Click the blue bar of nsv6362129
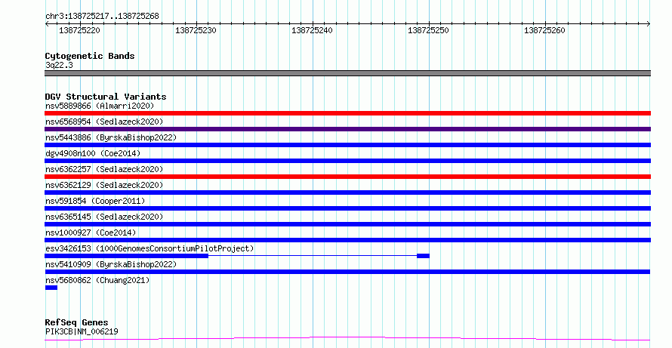672x348 pixels. [x=347, y=192]
